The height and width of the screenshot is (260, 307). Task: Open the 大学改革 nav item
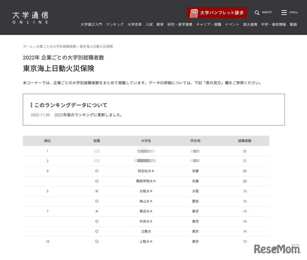pyautogui.click(x=134, y=24)
